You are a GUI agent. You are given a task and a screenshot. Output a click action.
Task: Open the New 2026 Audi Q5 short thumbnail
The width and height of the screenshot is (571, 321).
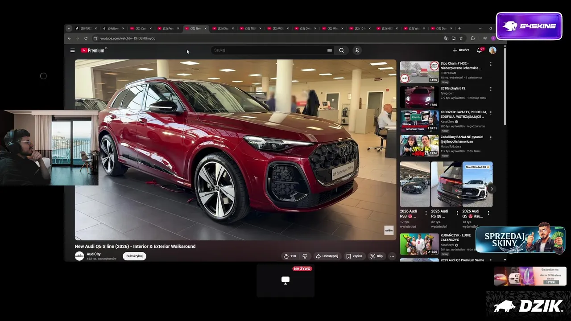pyautogui.click(x=477, y=184)
